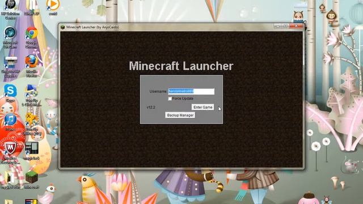Select the McAfee Security Scan shortcut

pos(10,153)
